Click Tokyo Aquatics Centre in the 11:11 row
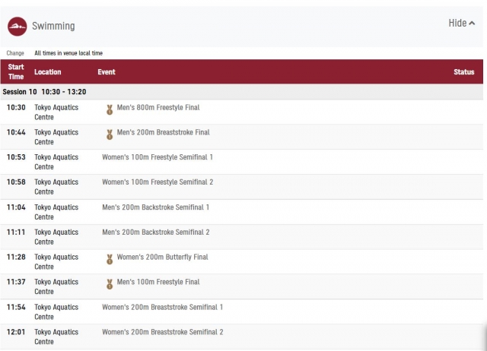 coord(56,237)
